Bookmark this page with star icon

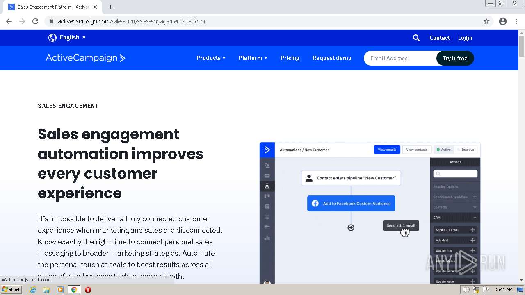point(486,21)
